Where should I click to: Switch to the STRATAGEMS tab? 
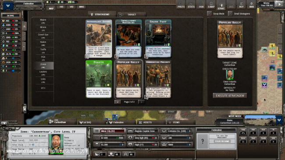click(102, 14)
